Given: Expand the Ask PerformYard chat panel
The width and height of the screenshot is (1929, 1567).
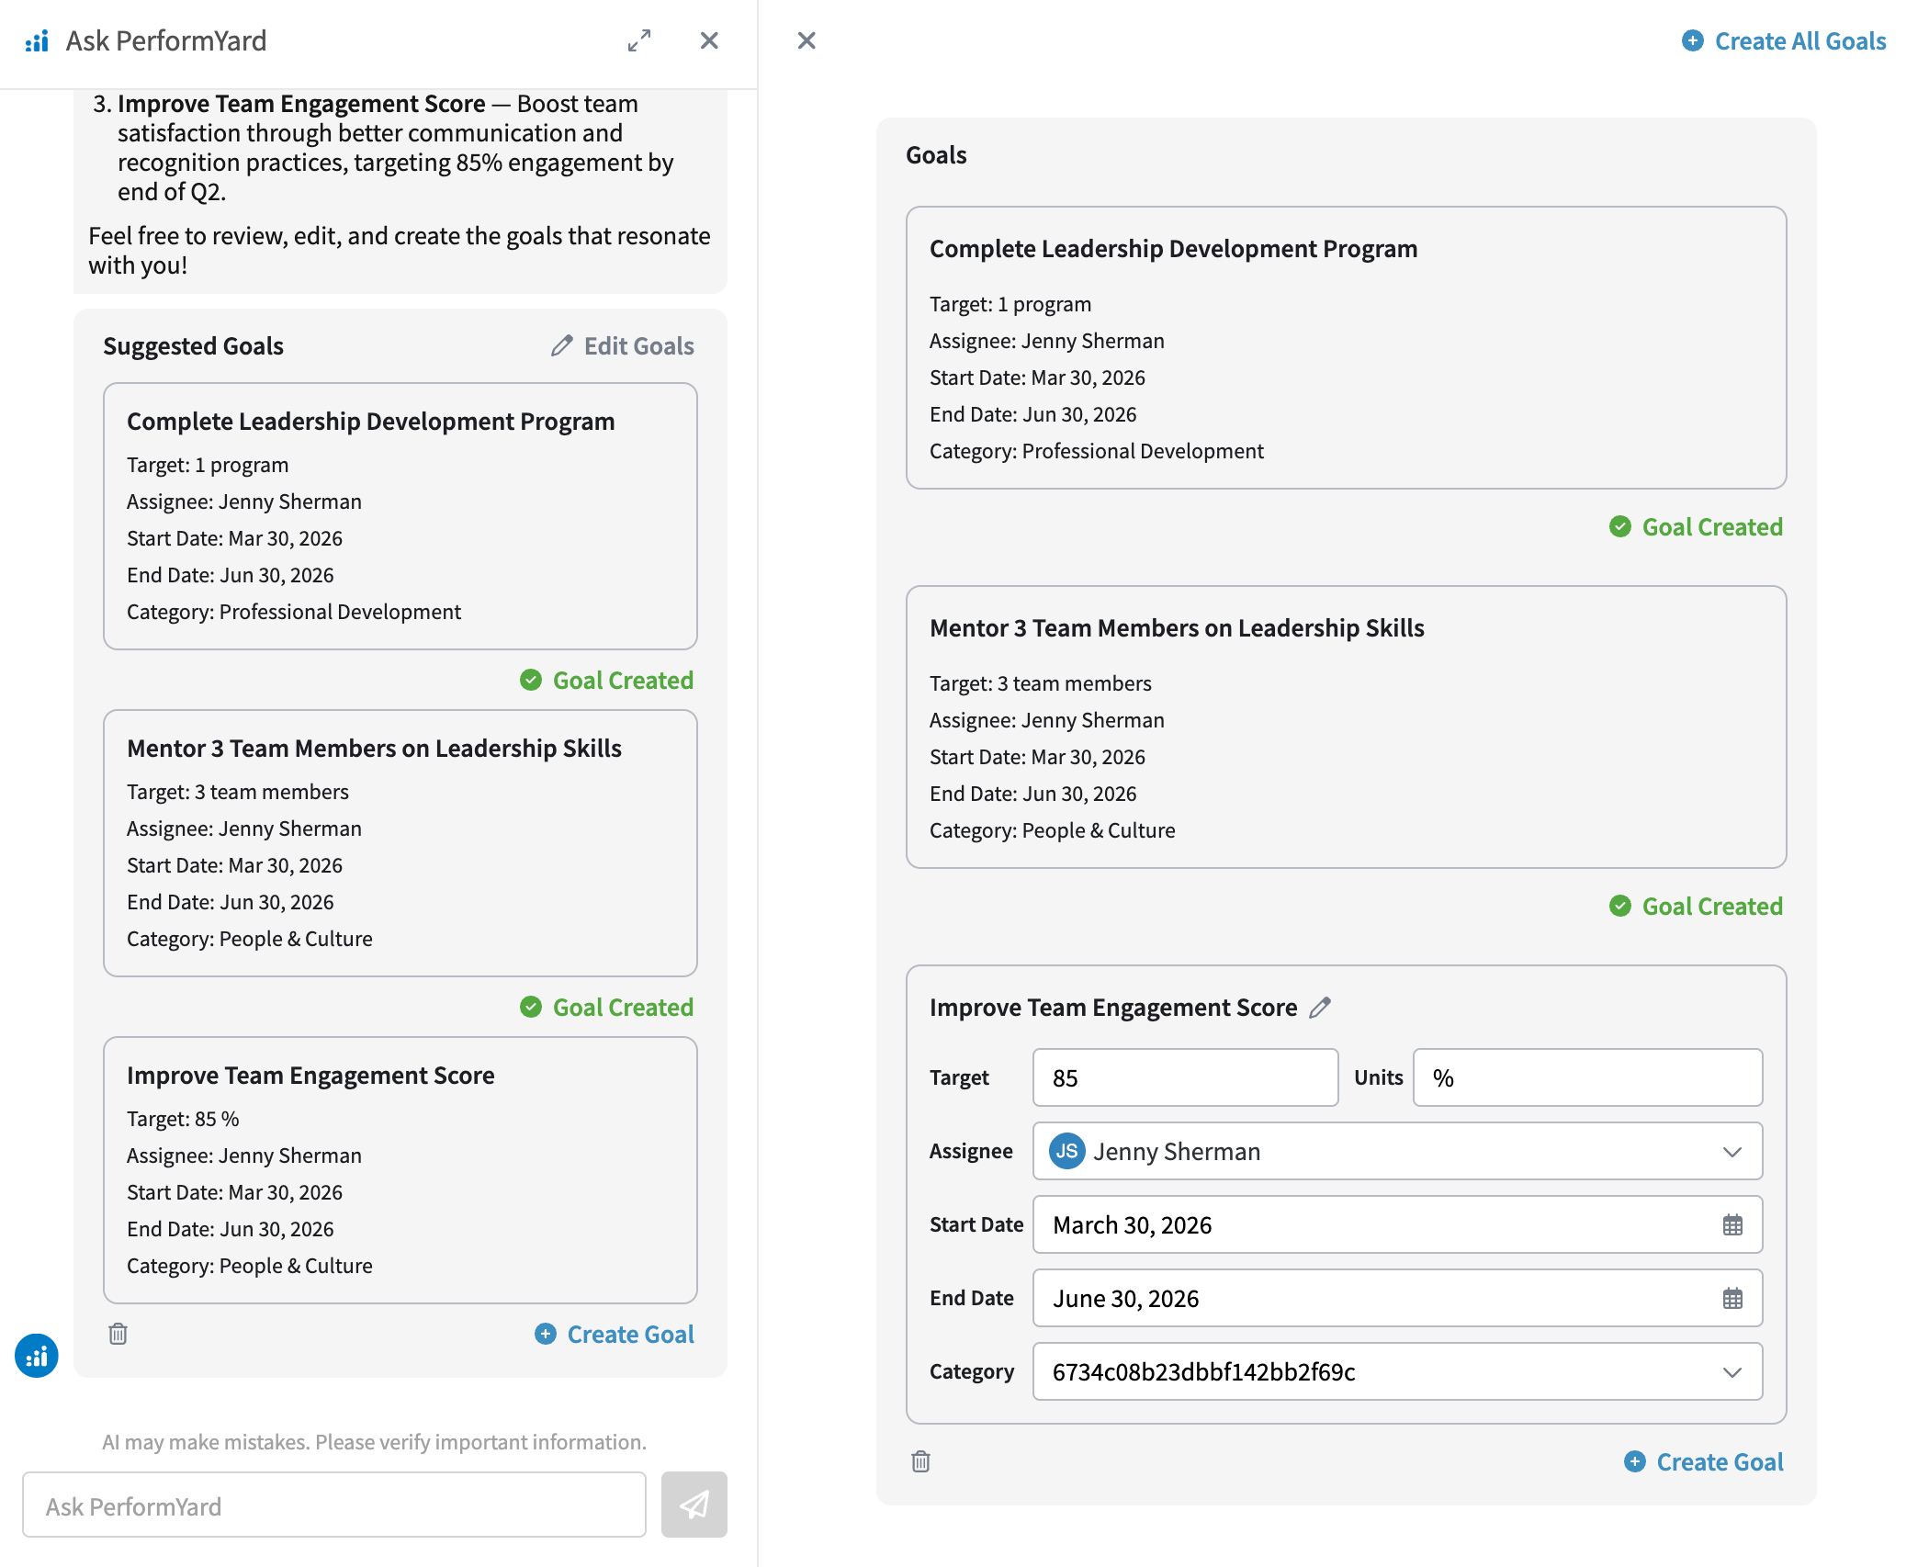Looking at the screenshot, I should click(x=639, y=40).
